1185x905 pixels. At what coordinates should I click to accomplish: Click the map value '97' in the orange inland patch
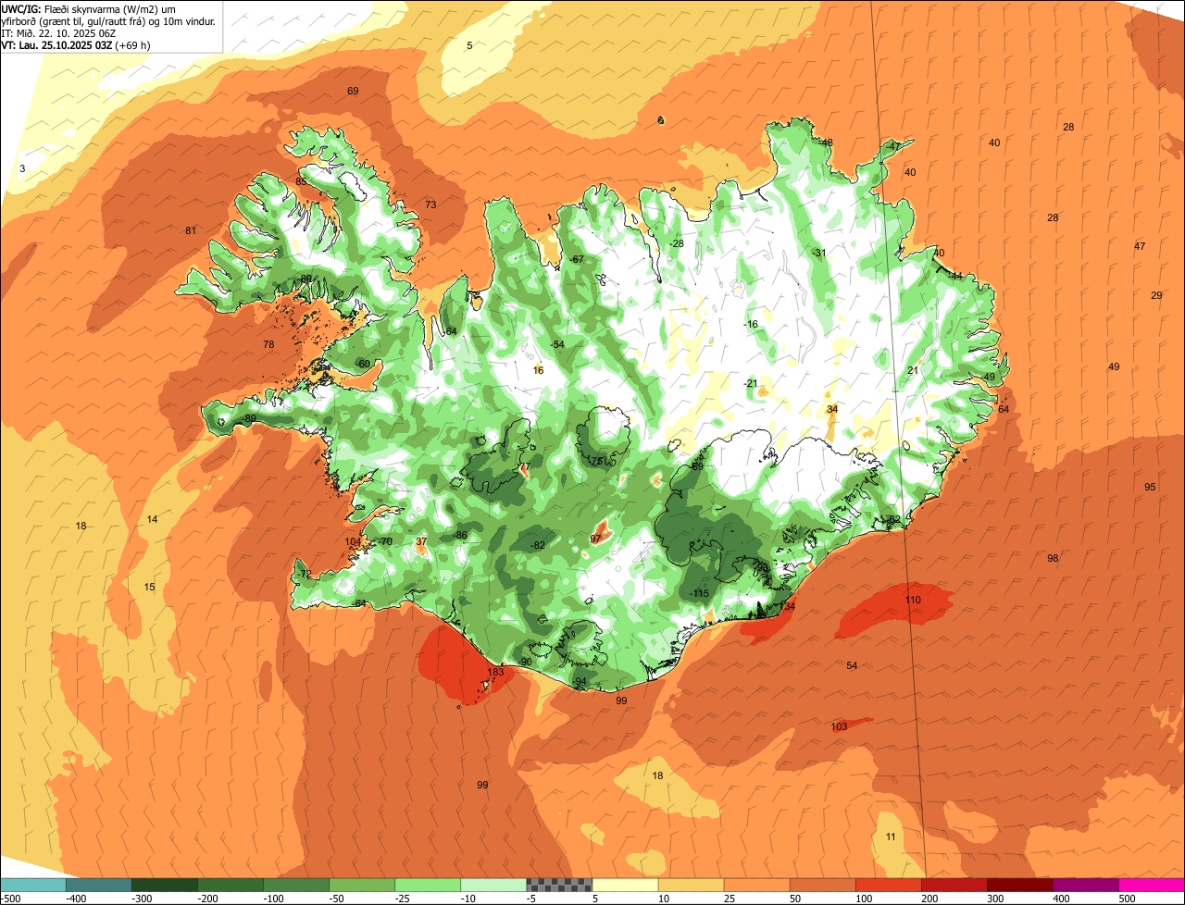(595, 539)
